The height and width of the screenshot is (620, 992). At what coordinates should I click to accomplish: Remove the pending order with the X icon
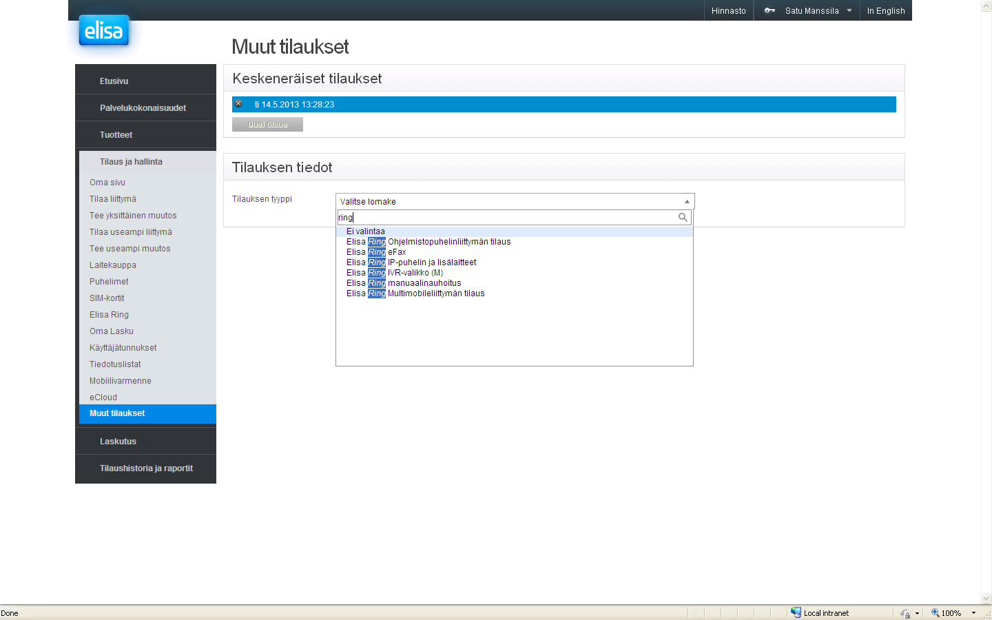238,104
